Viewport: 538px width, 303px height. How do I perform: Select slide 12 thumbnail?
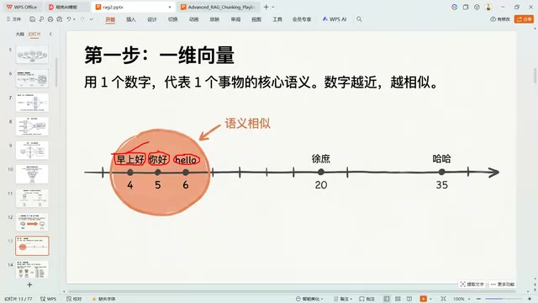32,222
